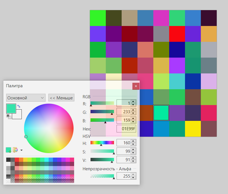Click the B slider track
228x194 pixels.
pyautogui.click(x=102, y=120)
